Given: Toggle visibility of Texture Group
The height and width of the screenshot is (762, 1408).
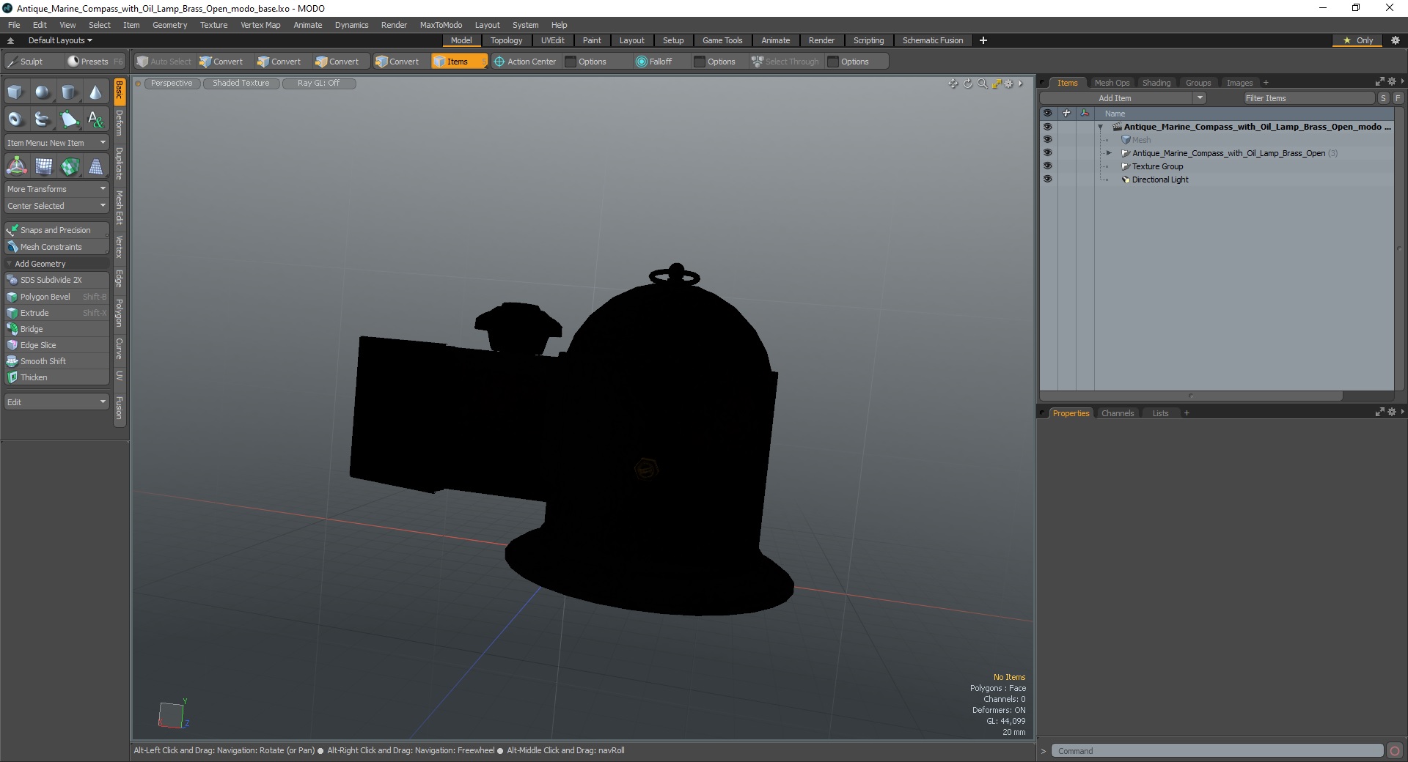Looking at the screenshot, I should 1047,166.
